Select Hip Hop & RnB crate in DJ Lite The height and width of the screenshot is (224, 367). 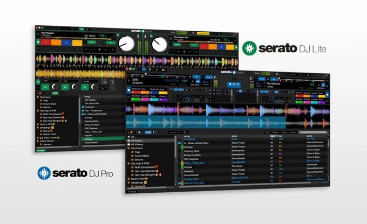[x=47, y=110]
